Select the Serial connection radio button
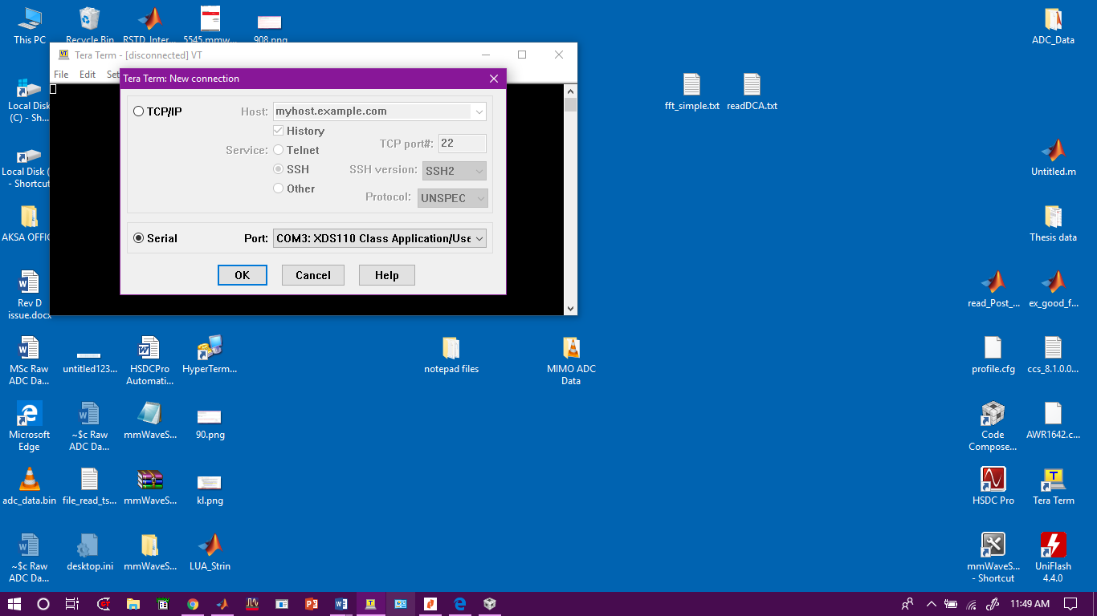Screen dimensions: 1097x616 click(x=139, y=238)
